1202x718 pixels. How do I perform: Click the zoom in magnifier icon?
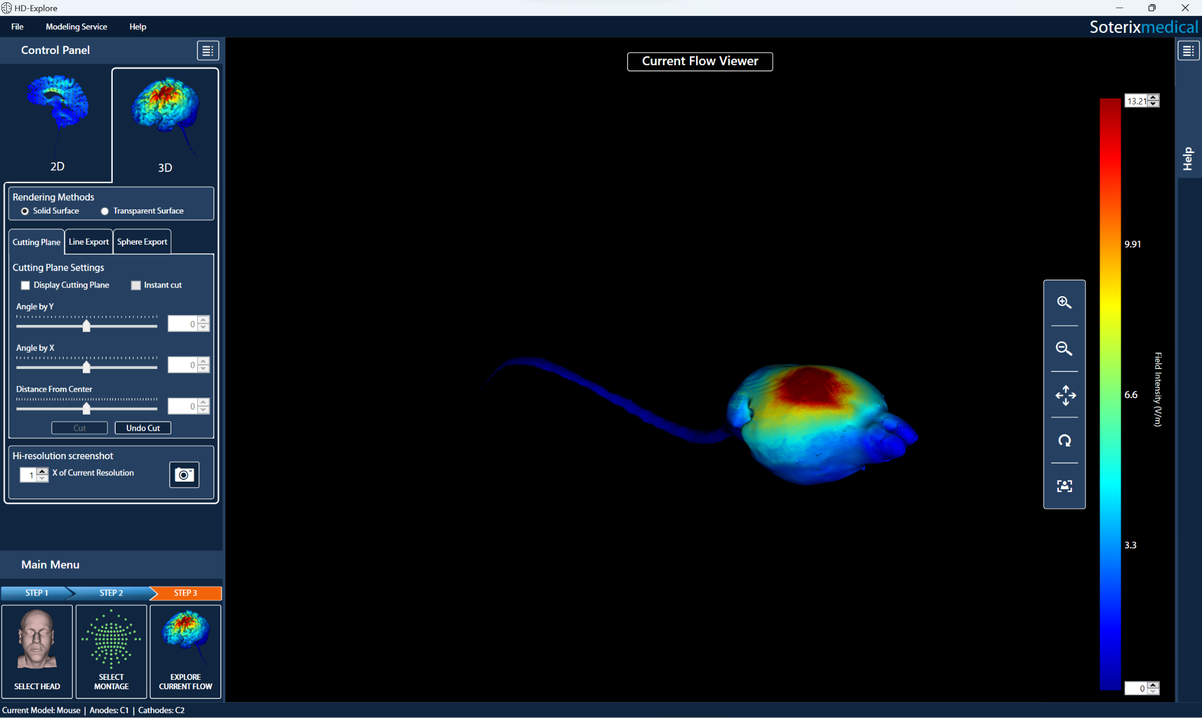pos(1064,303)
